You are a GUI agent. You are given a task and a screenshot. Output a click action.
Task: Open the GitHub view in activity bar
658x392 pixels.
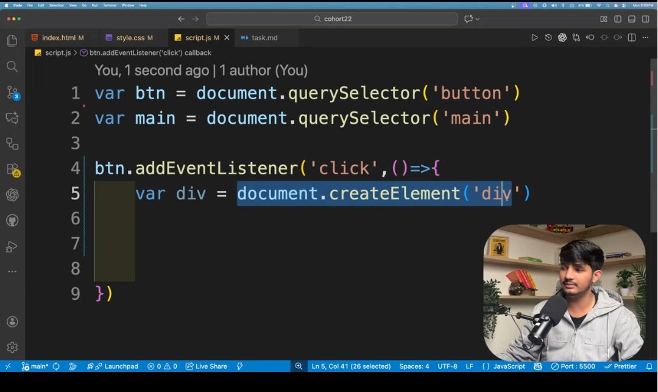(x=12, y=221)
